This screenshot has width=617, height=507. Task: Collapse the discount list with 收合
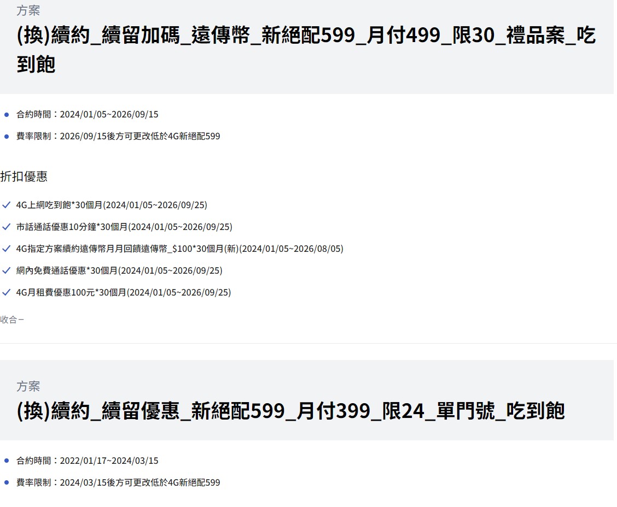pos(12,320)
